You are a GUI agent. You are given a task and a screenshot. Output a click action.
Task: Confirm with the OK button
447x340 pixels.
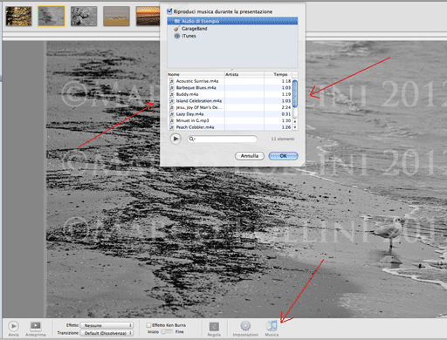tap(283, 156)
